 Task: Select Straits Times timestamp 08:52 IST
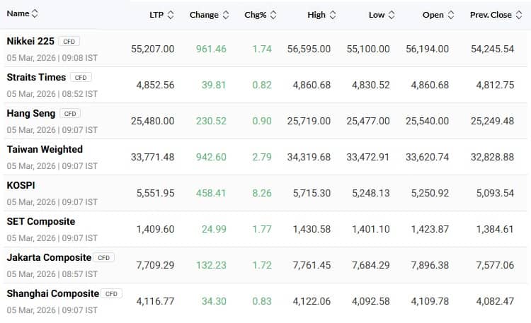pyautogui.click(x=79, y=94)
